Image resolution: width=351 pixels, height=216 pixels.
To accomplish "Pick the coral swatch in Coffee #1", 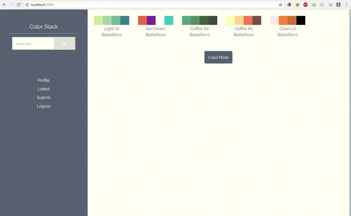I will click(248, 20).
